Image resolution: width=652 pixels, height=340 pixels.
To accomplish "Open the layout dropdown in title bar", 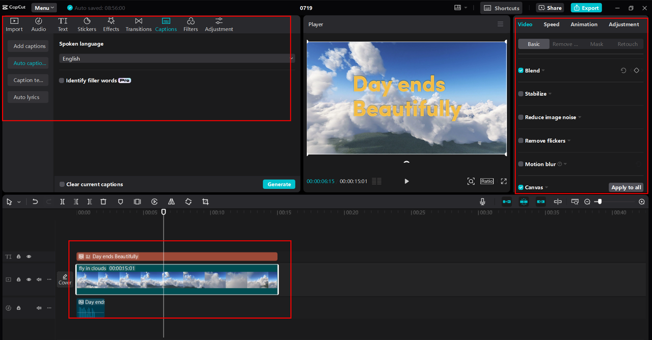I will 460,8.
